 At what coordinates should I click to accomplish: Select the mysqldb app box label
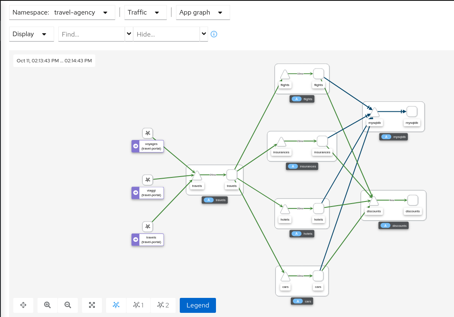(x=394, y=137)
